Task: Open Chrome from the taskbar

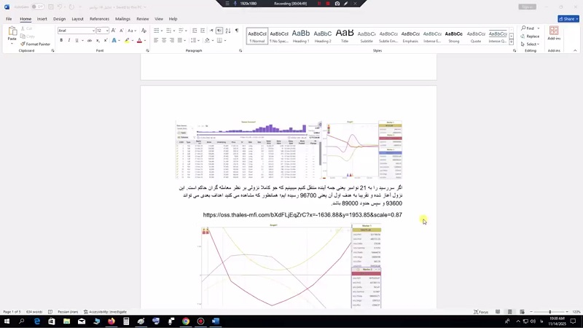Action: (x=186, y=321)
